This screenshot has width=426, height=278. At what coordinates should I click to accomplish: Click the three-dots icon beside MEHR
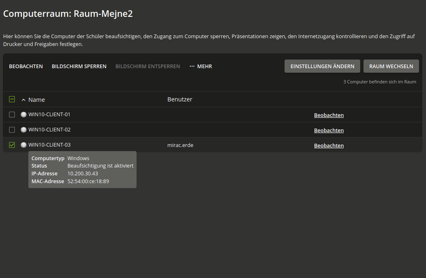[x=192, y=67]
